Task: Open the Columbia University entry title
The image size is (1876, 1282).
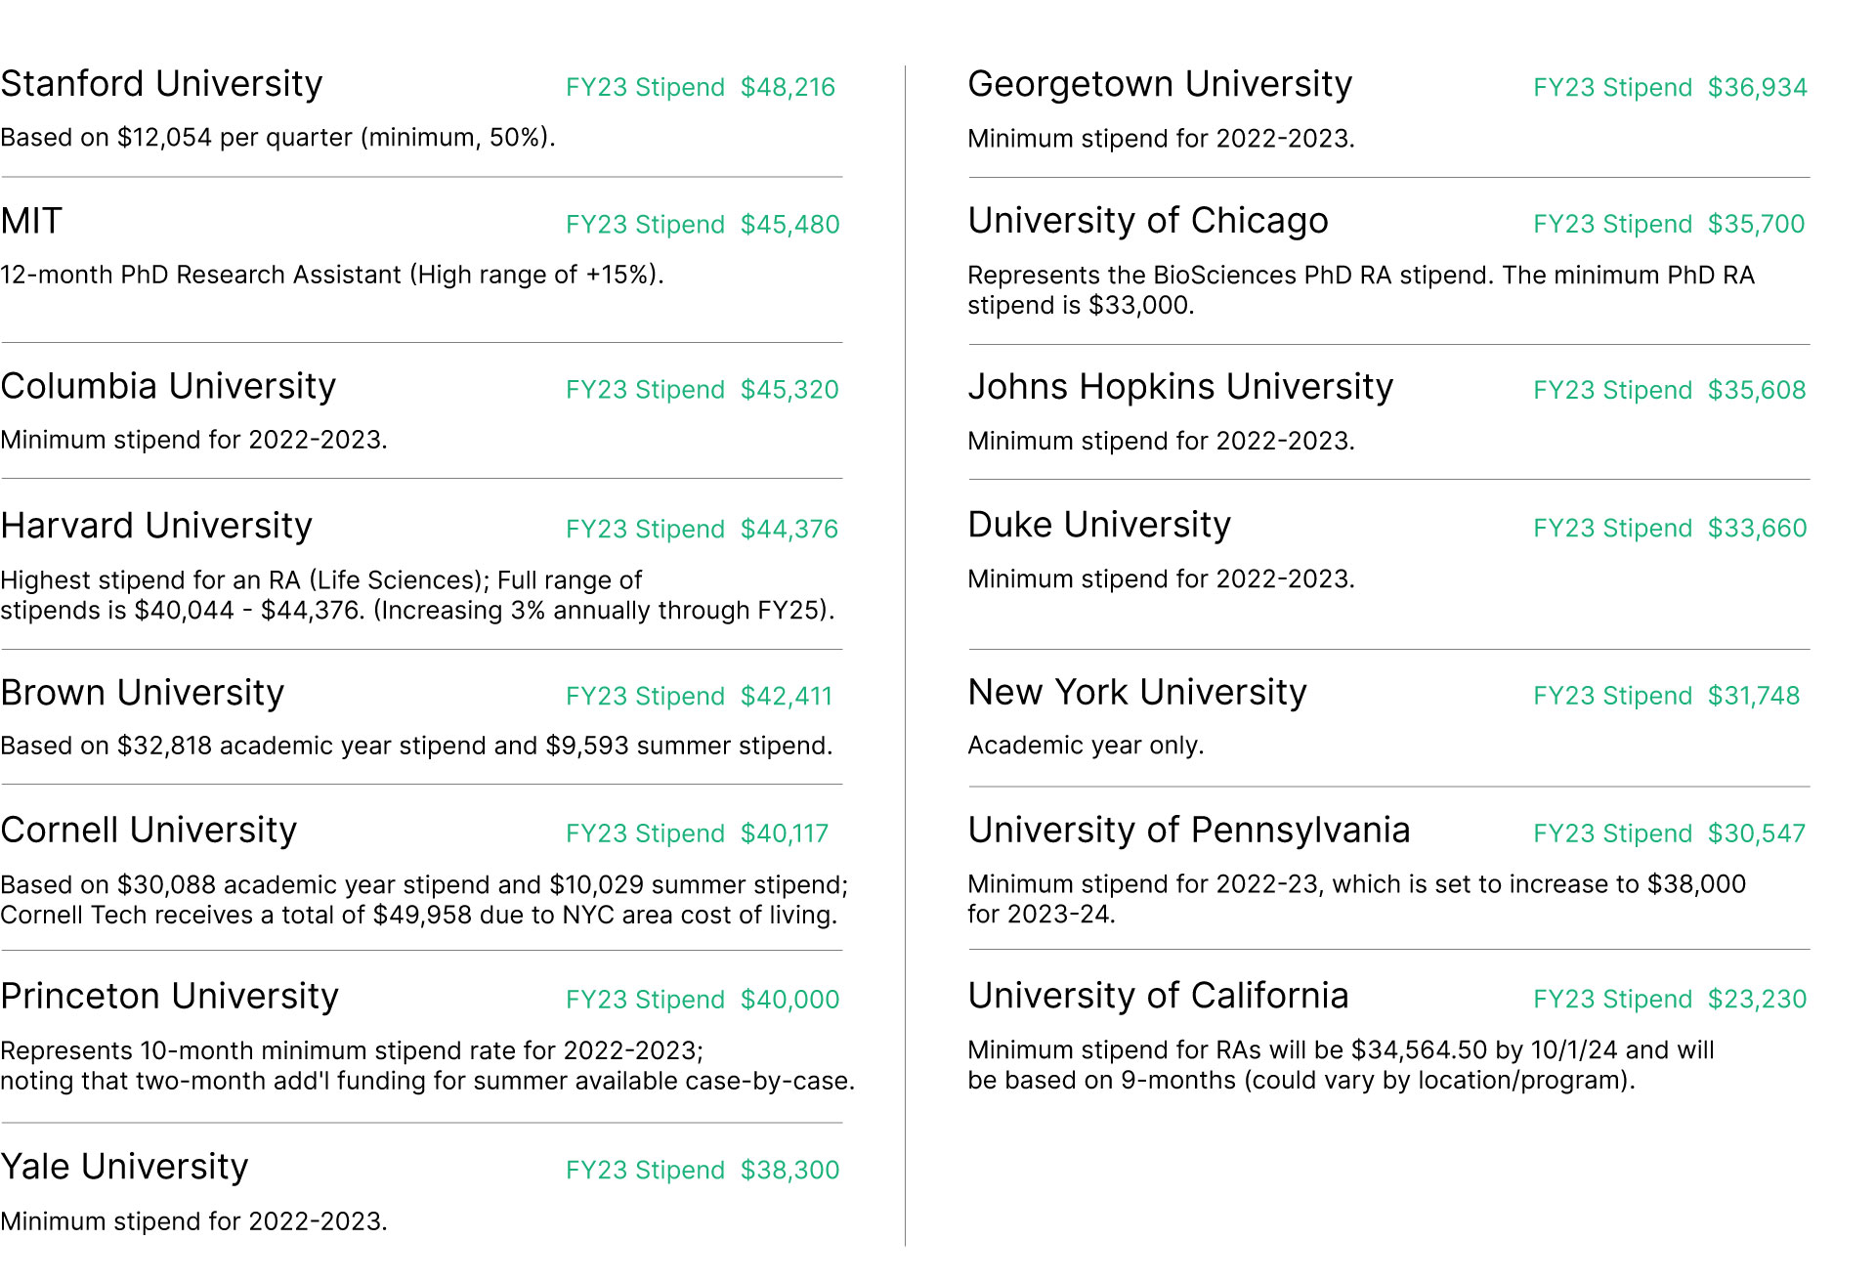Action: tap(168, 387)
